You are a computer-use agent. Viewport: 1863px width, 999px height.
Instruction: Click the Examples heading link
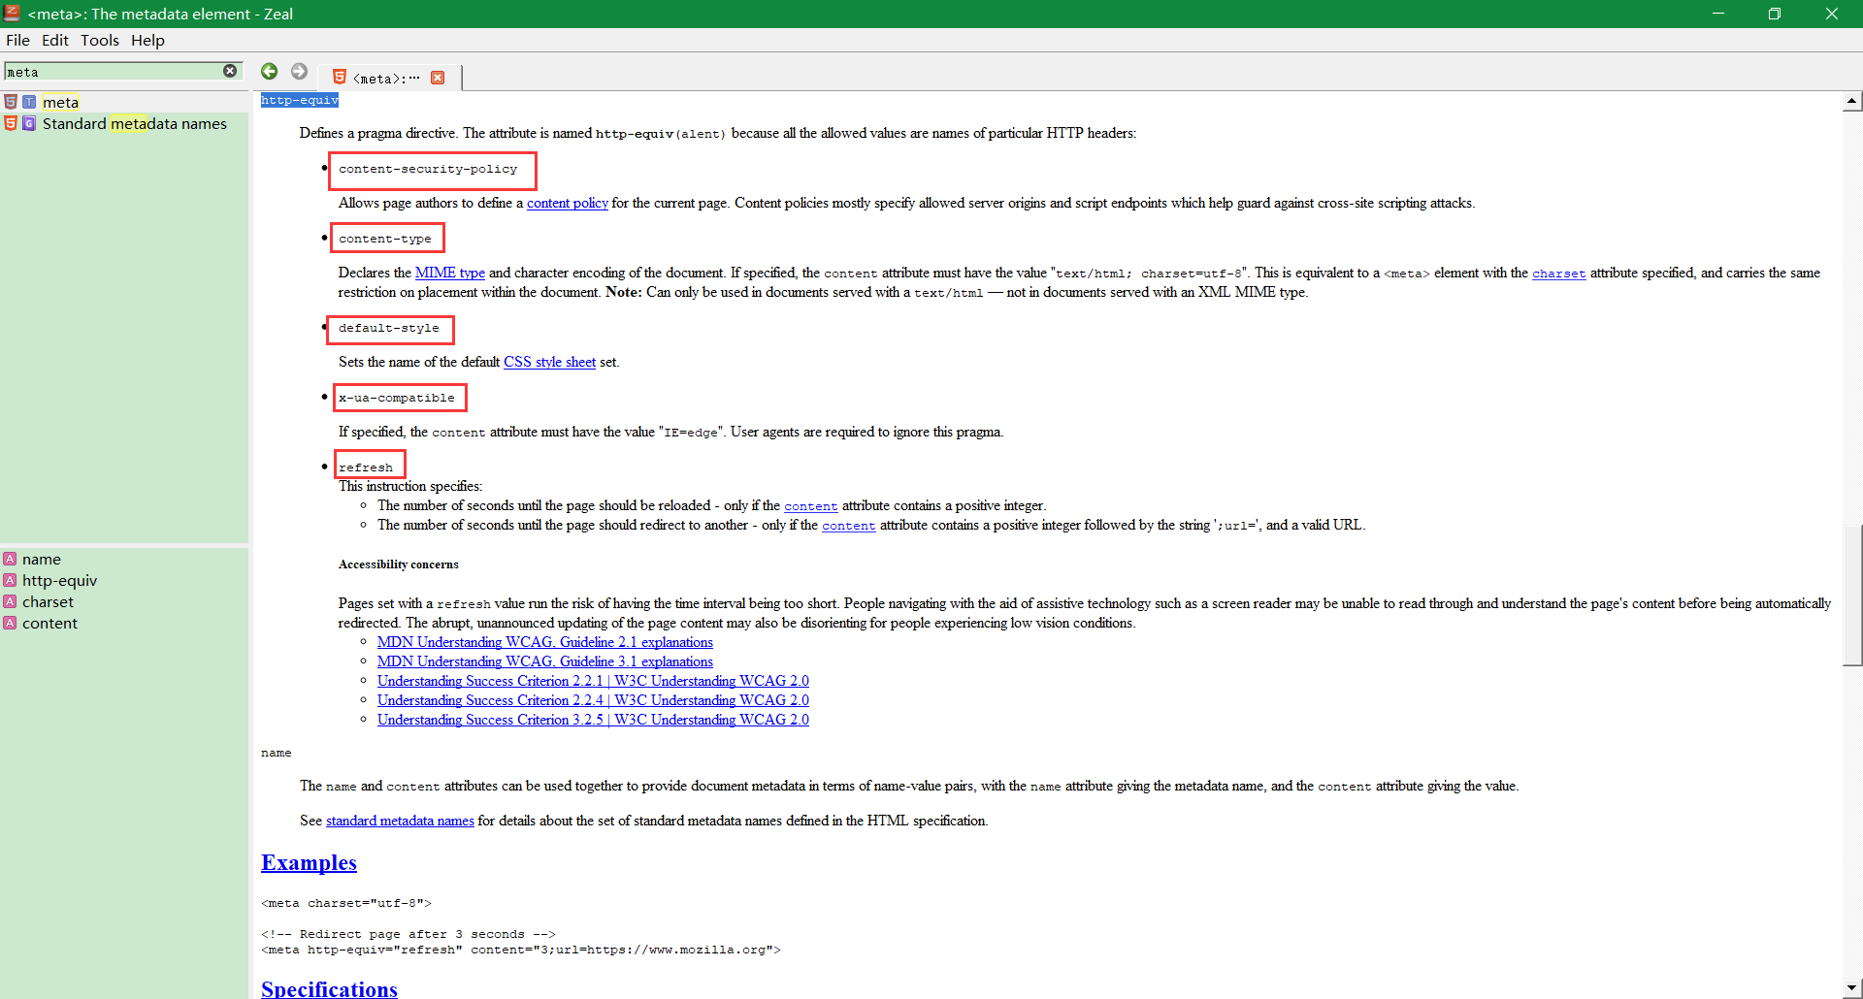[309, 862]
